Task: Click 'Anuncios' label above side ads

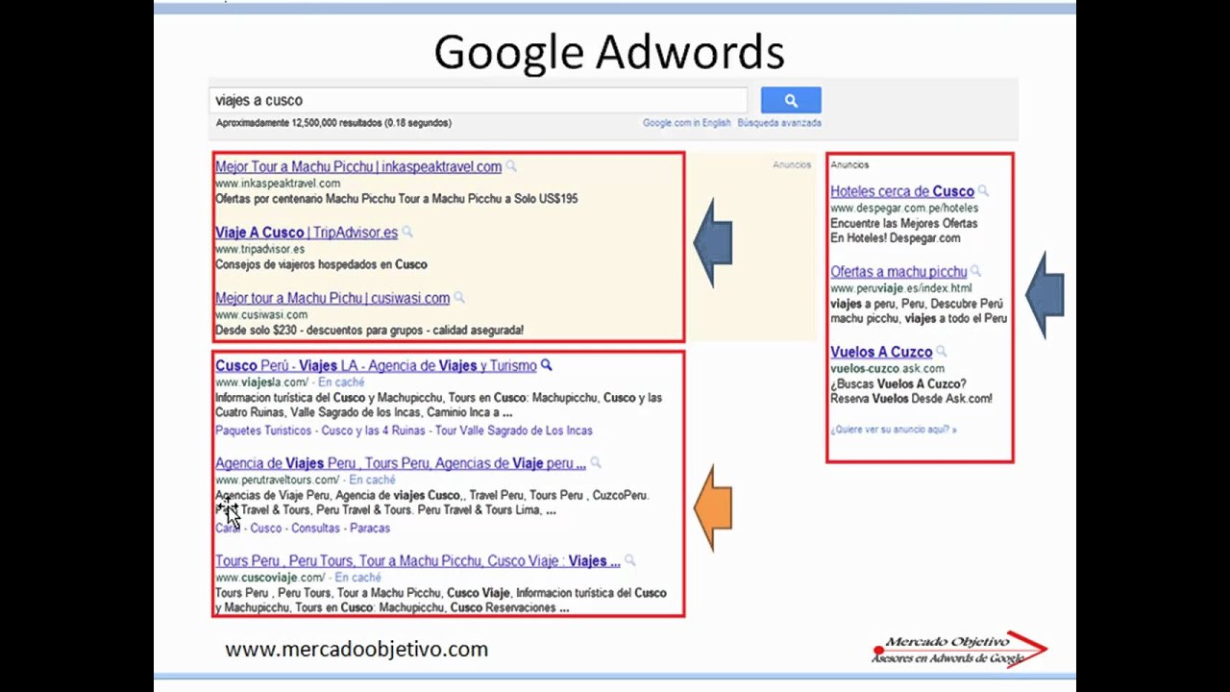Action: click(849, 165)
